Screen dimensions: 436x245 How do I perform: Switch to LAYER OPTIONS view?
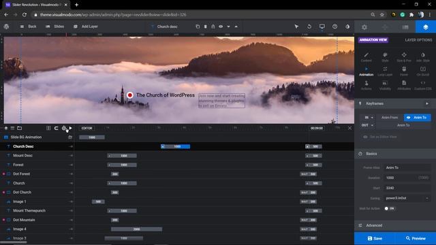(418, 40)
